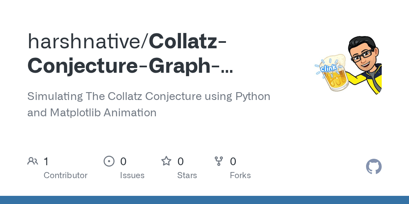This screenshot has height=204, width=409.
Task: Click the Forks branch icon
Action: [218, 161]
